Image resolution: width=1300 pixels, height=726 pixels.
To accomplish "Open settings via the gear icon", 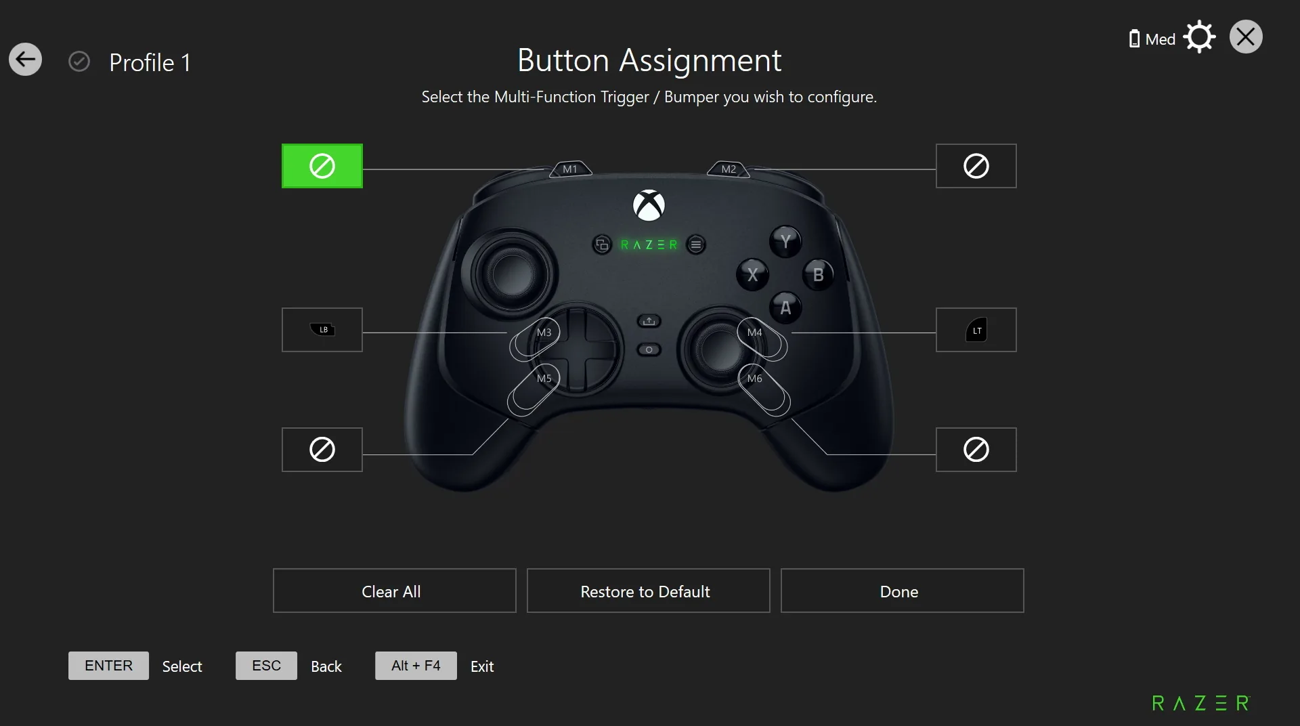I will [x=1199, y=37].
